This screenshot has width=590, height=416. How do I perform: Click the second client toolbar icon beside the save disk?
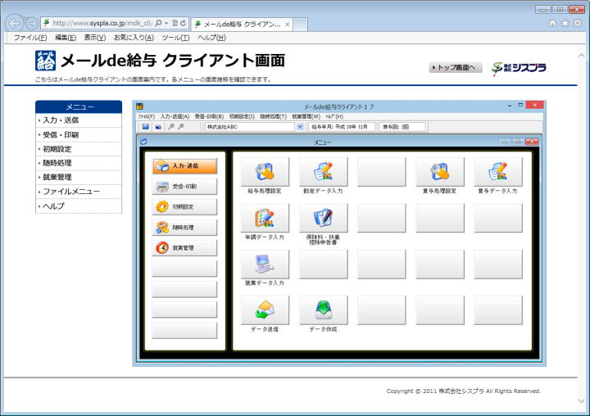click(x=158, y=127)
